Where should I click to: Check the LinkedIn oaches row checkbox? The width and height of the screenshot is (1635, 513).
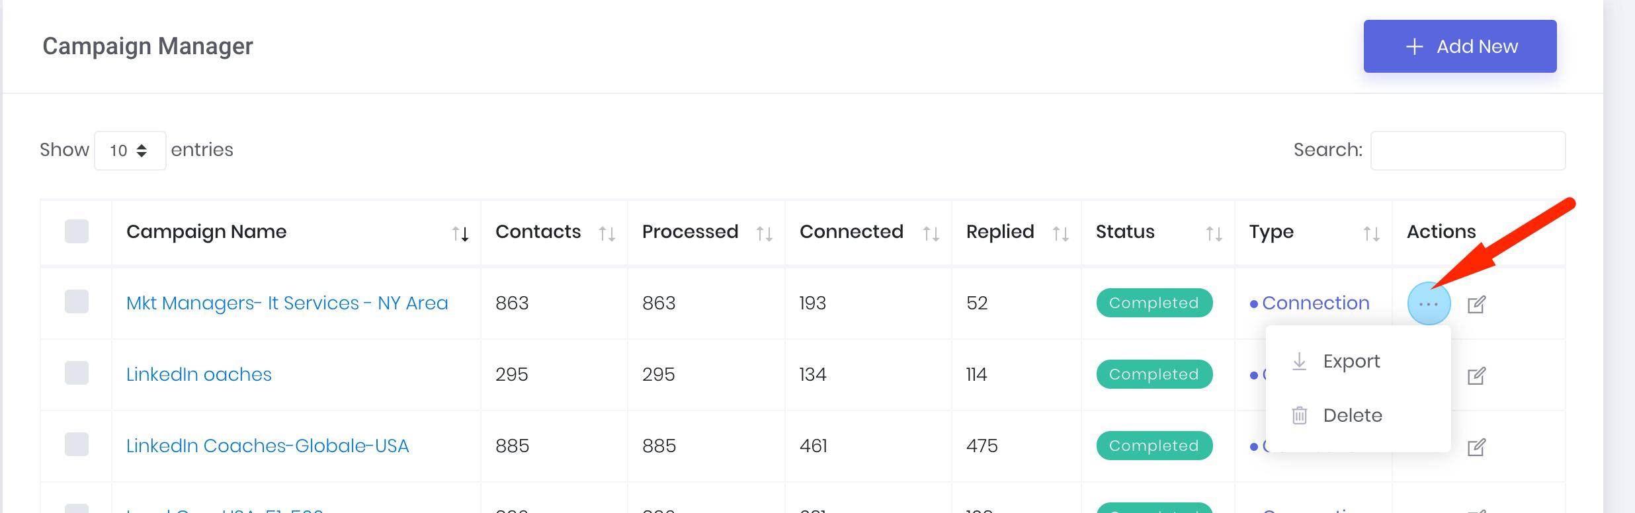point(75,374)
